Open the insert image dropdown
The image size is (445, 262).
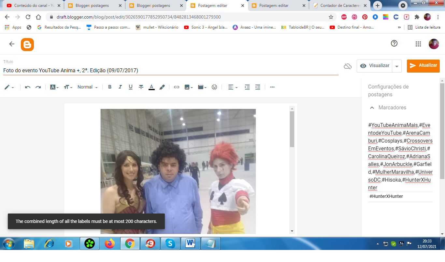[x=189, y=87]
